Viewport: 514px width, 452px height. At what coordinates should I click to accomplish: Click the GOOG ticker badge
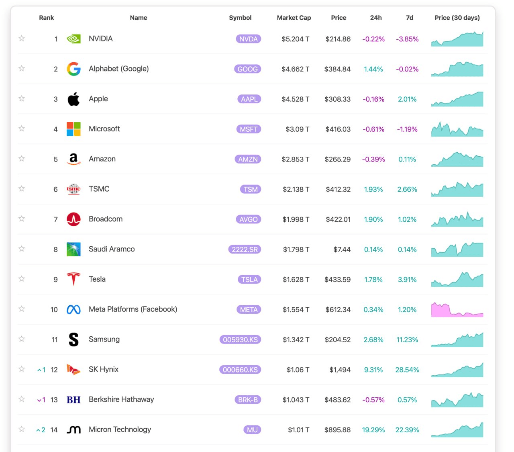point(248,69)
